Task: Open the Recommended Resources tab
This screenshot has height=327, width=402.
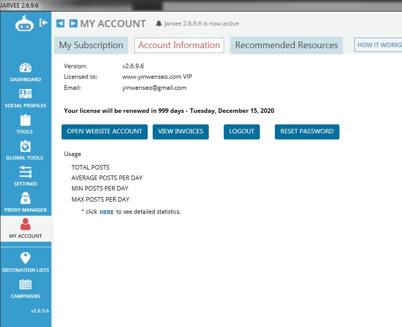Action: point(286,45)
